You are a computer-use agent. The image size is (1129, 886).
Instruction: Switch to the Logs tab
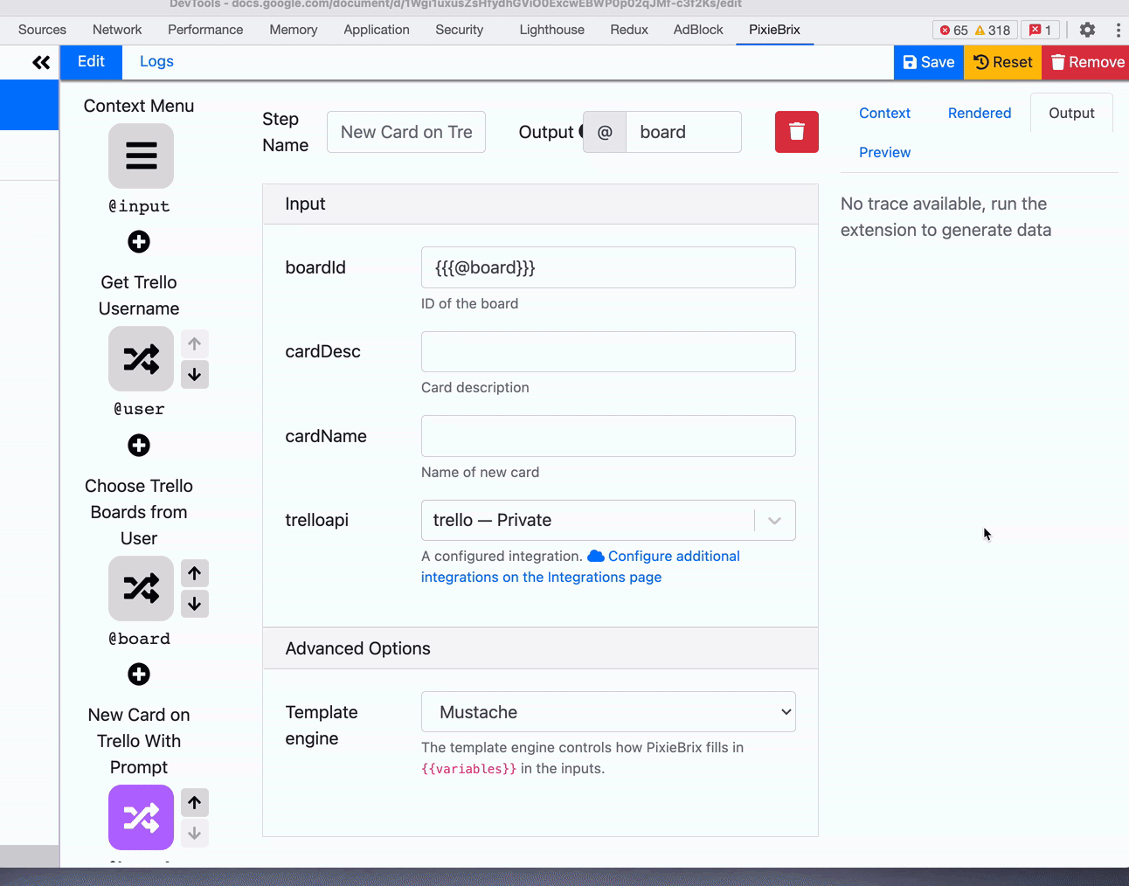click(x=156, y=62)
